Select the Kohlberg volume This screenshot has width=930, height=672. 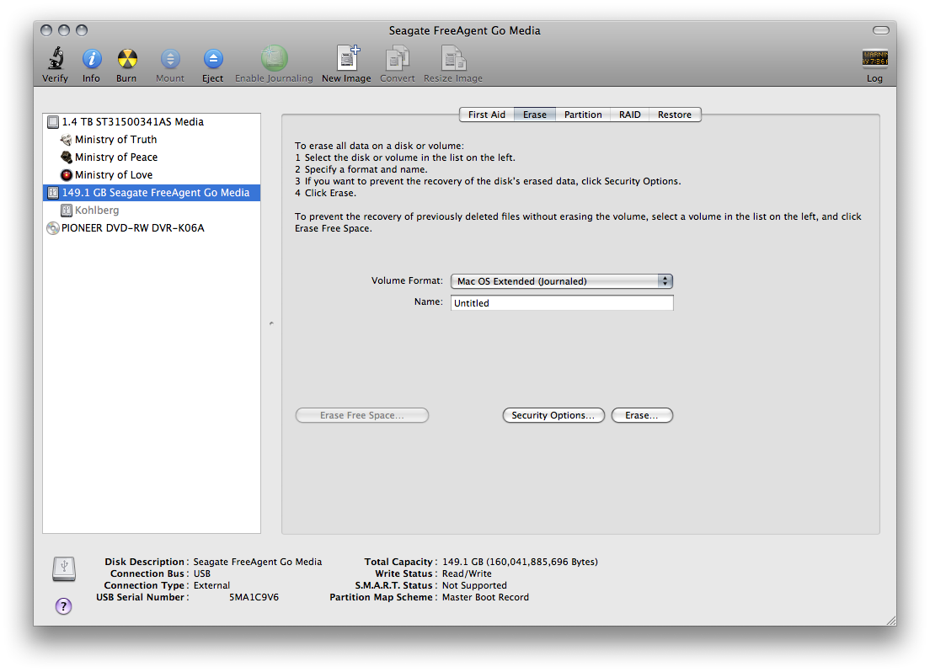click(x=152, y=211)
